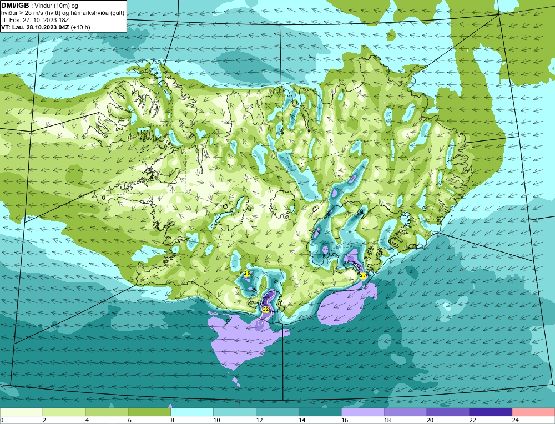The width and height of the screenshot is (555, 424).
Task: Click the 0–2 m/s palest legend swatch
Action: [x=22, y=412]
